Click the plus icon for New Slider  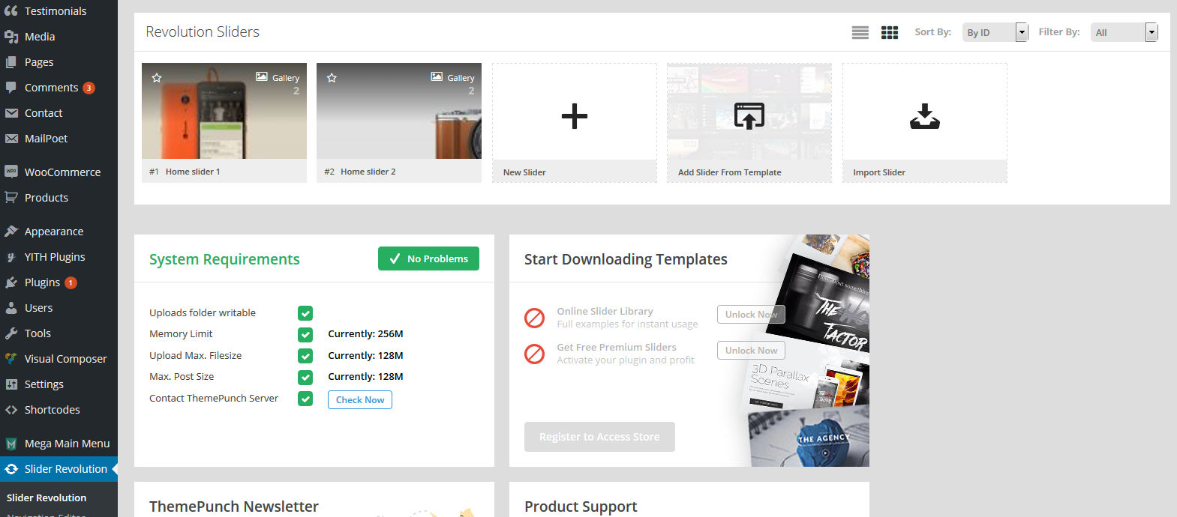(575, 116)
